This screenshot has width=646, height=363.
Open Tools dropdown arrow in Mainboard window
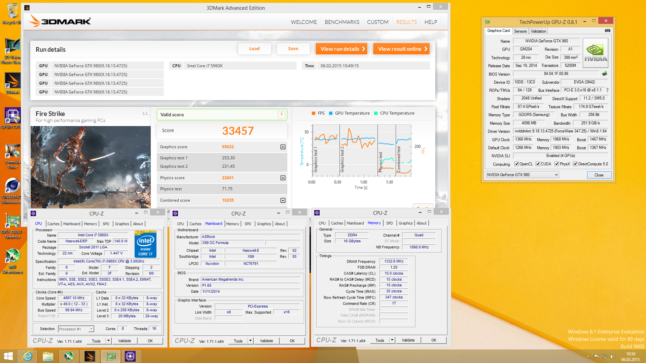click(x=250, y=341)
